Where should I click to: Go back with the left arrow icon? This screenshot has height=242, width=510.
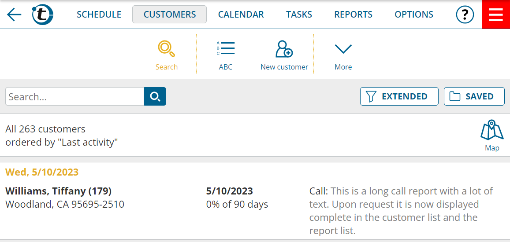14,15
